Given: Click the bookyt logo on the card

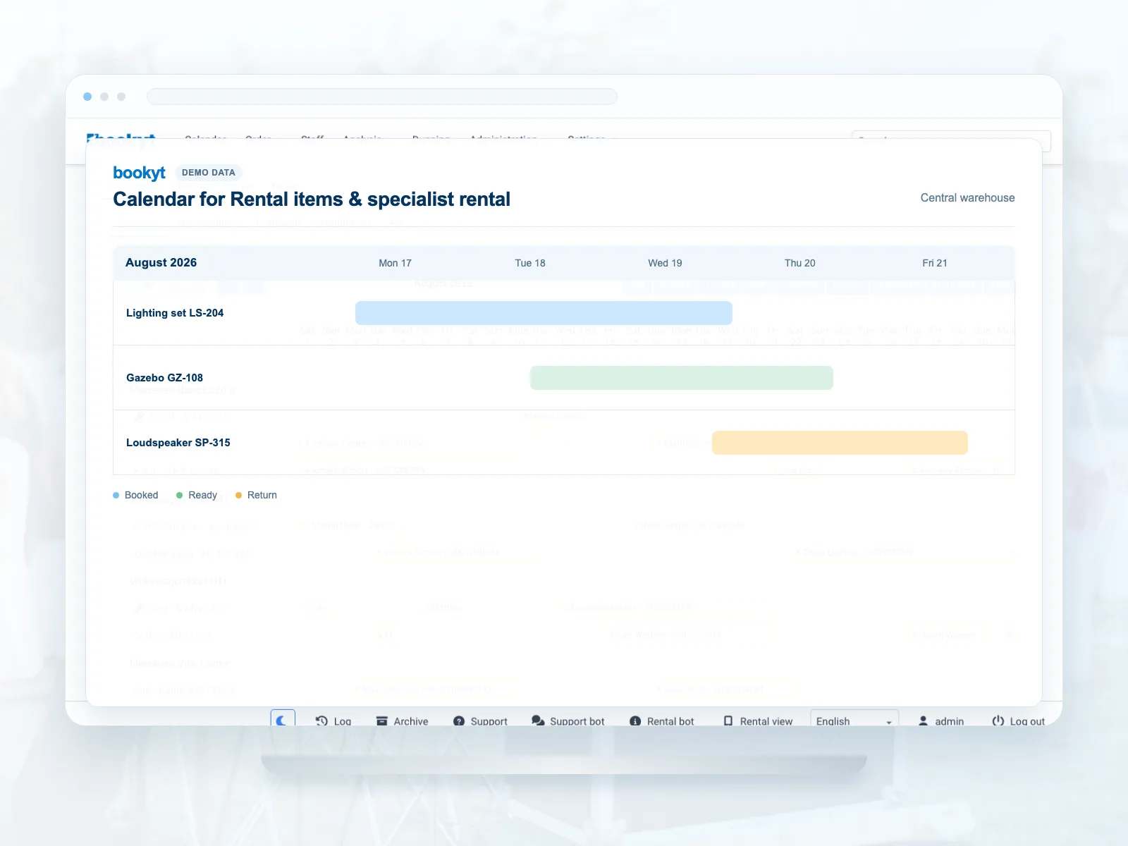Looking at the screenshot, I should 139,173.
